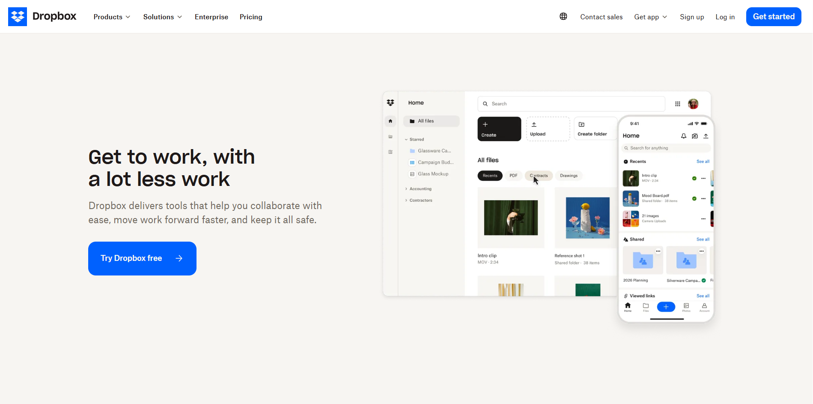
Task: Select All files in the mockup sidebar
Action: point(432,121)
